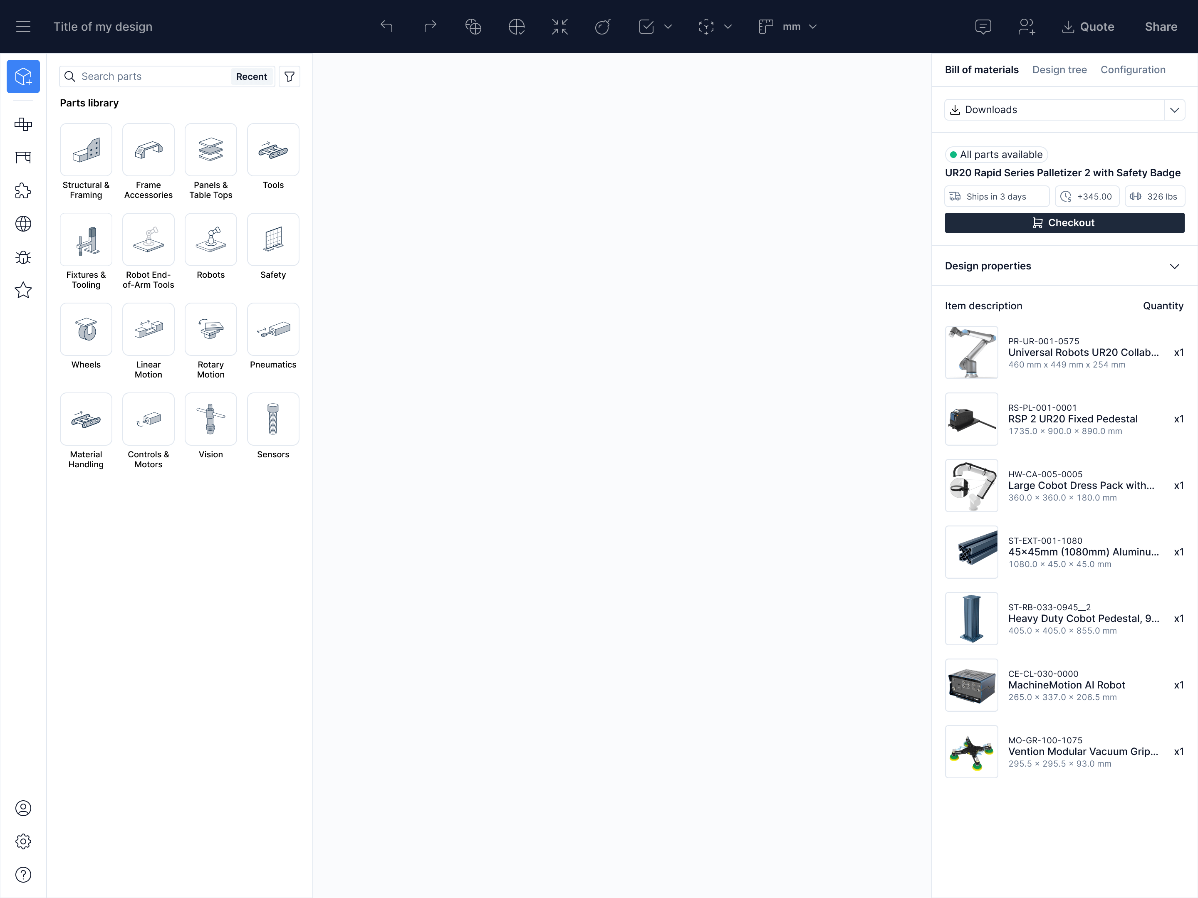Open the globe icon in left sidebar
Screen dimensions: 1198x898
click(23, 224)
